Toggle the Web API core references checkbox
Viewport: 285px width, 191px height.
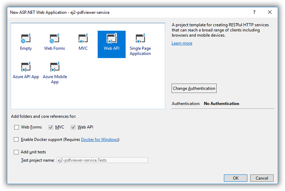click(x=73, y=127)
